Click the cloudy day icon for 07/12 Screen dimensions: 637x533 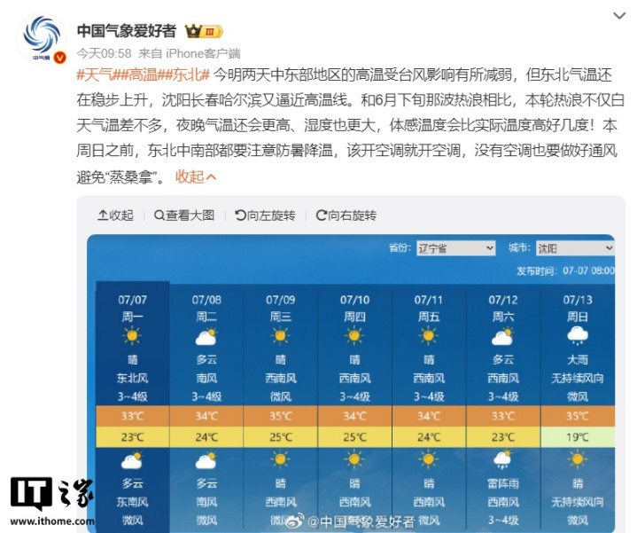pos(503,337)
